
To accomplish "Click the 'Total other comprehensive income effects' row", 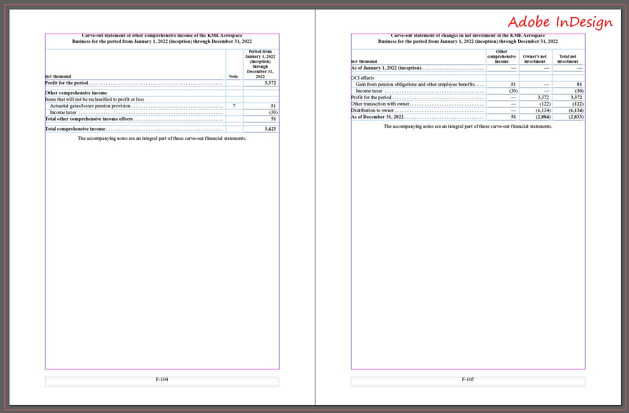I will click(x=89, y=119).
